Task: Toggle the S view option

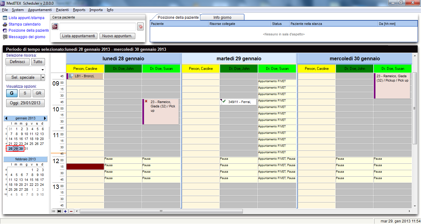Action: [25, 93]
